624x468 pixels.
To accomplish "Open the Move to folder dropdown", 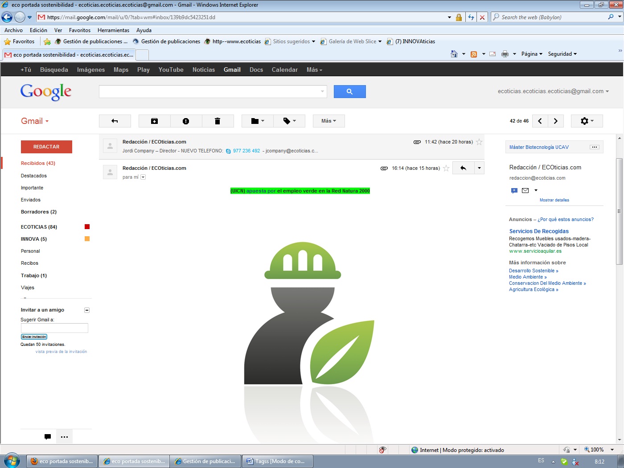I will [257, 121].
